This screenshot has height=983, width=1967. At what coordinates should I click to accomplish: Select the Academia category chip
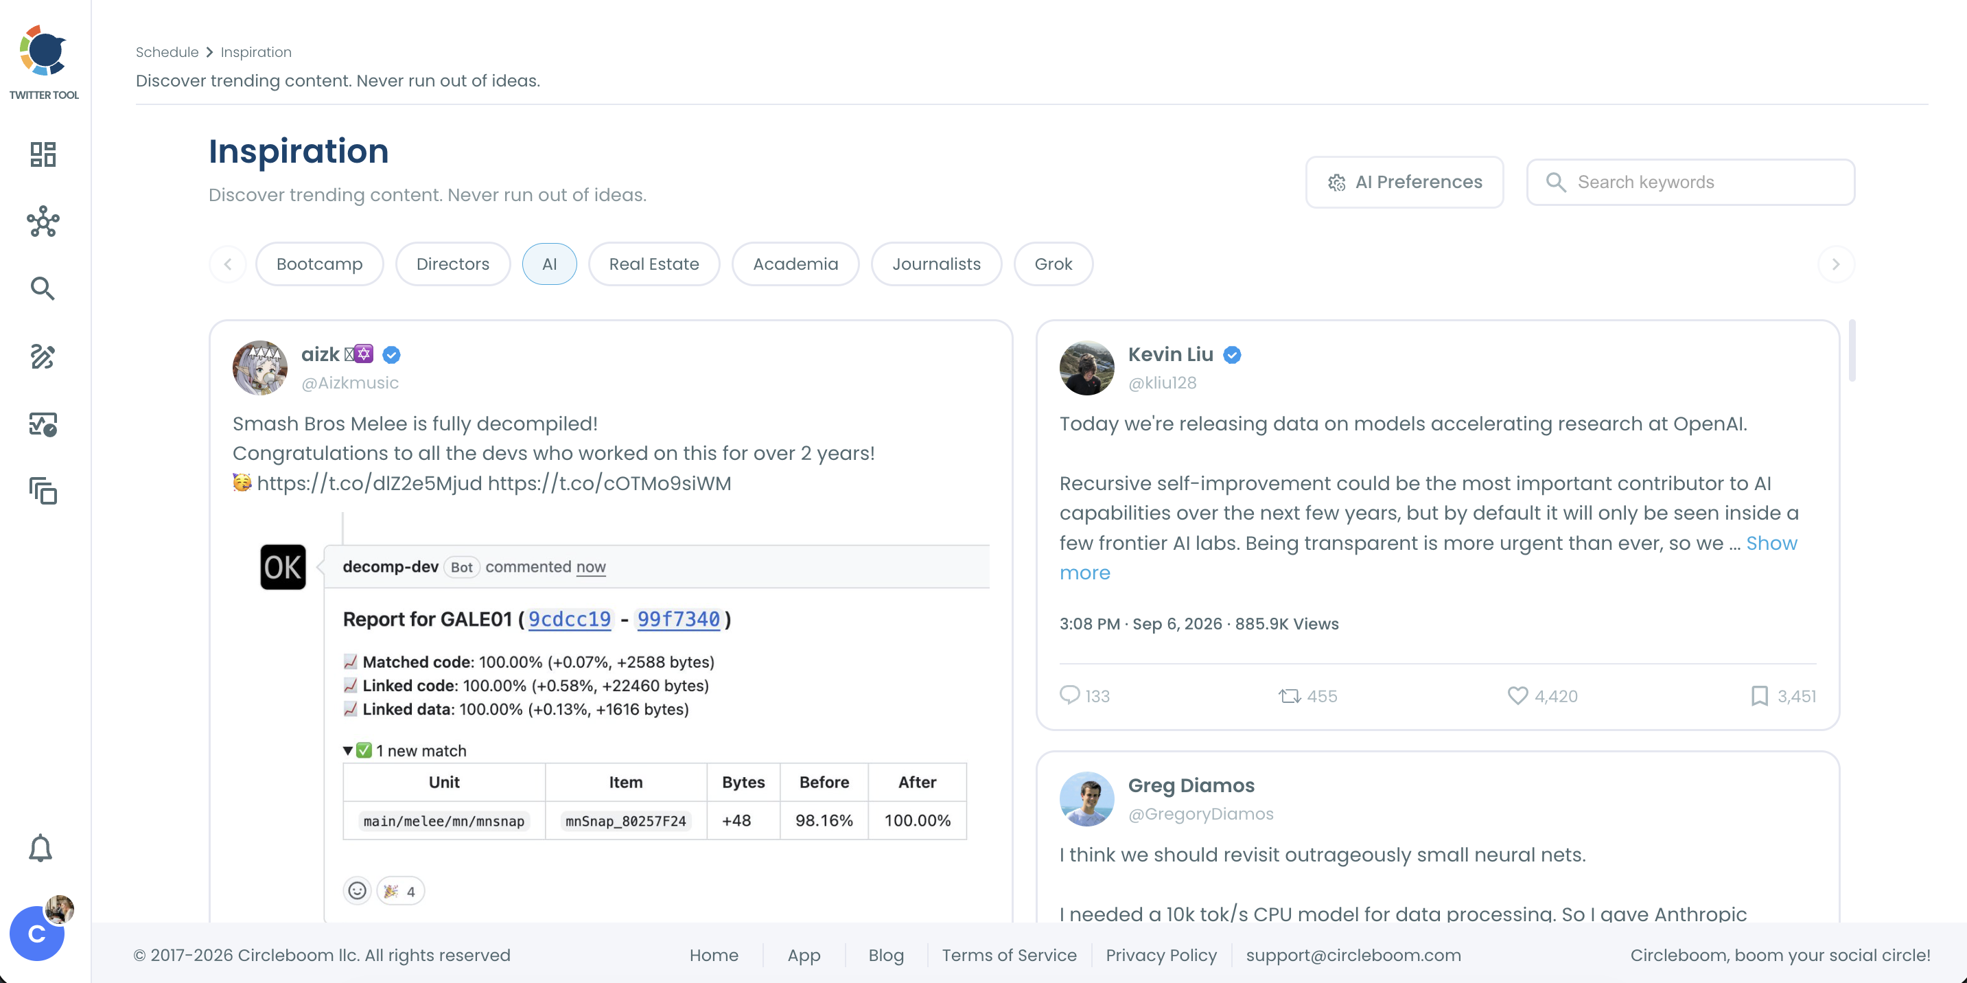click(x=795, y=264)
